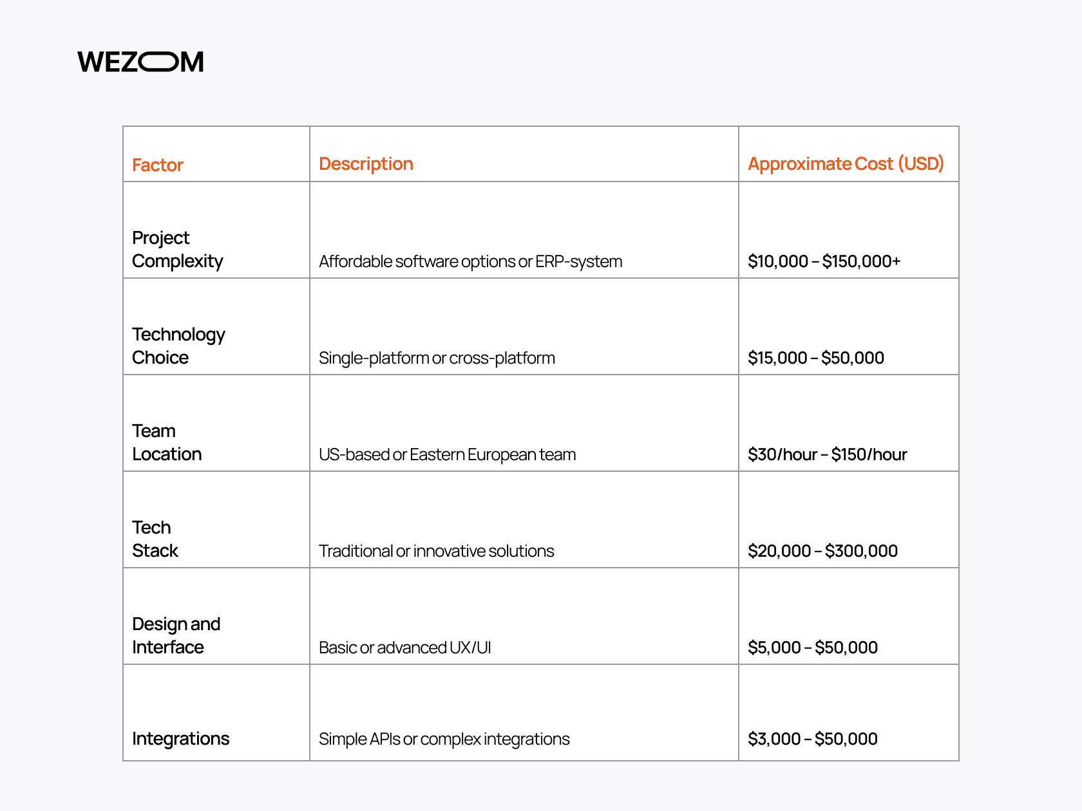Click the Technology Choice row label

(x=178, y=346)
